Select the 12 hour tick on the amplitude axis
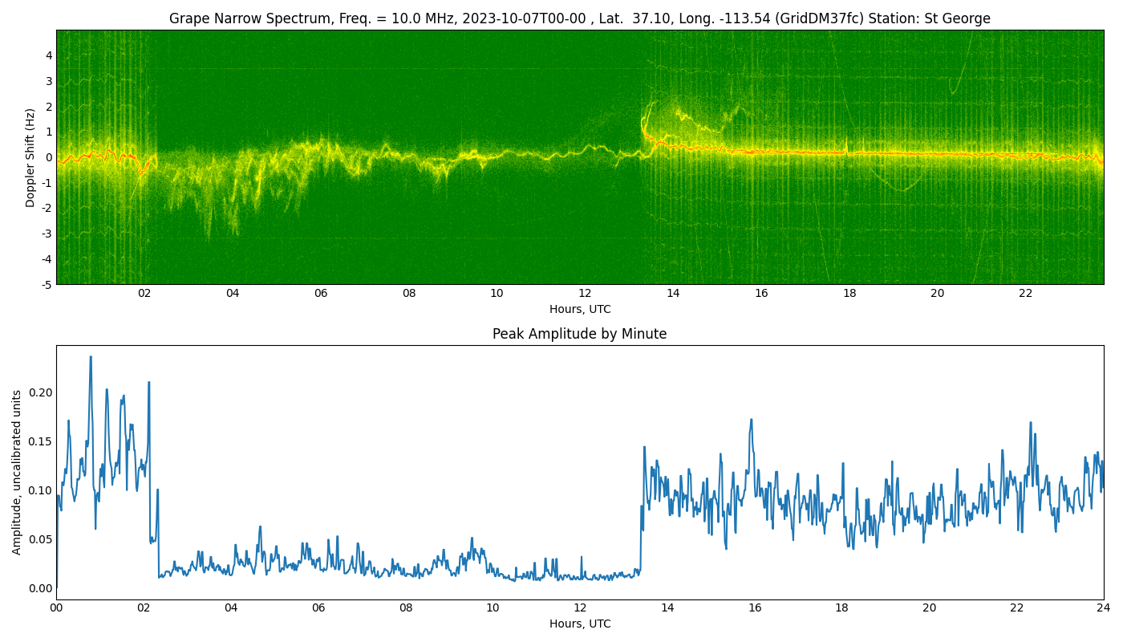The height and width of the screenshot is (642, 1123). [580, 608]
